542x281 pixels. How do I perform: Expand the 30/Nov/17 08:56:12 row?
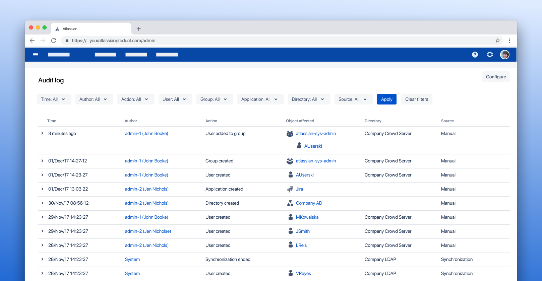coord(42,203)
